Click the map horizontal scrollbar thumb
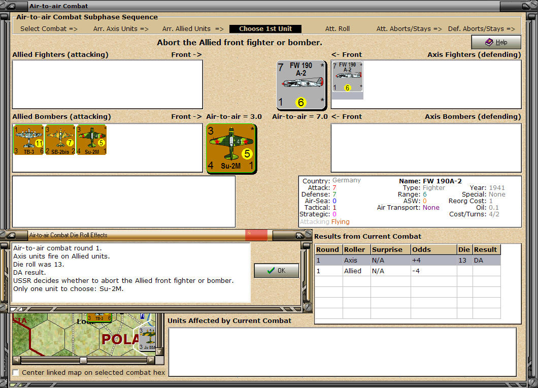This screenshot has height=388, width=538. tap(83, 360)
